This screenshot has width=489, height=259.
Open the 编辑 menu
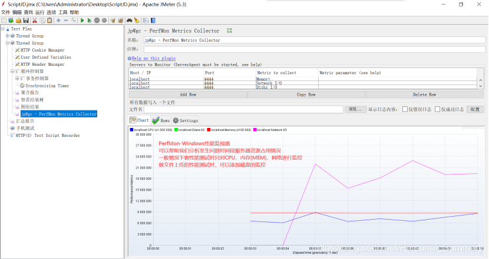17,12
